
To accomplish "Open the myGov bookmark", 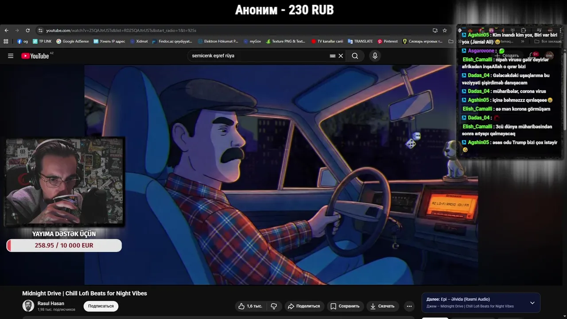I will (x=252, y=41).
